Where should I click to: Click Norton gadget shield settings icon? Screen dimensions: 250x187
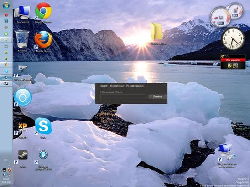[x=236, y=66]
